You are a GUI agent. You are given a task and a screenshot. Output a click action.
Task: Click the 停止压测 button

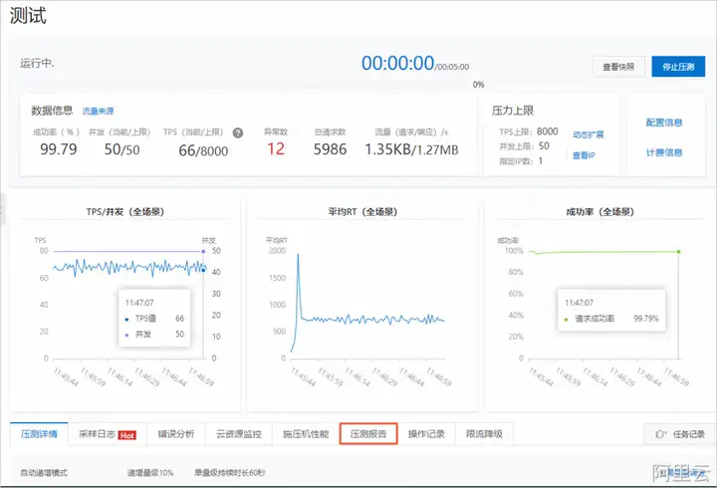click(678, 67)
